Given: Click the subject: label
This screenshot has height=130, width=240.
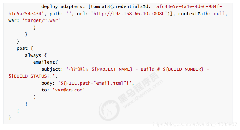Looking at the screenshot, I should (x=52, y=69).
